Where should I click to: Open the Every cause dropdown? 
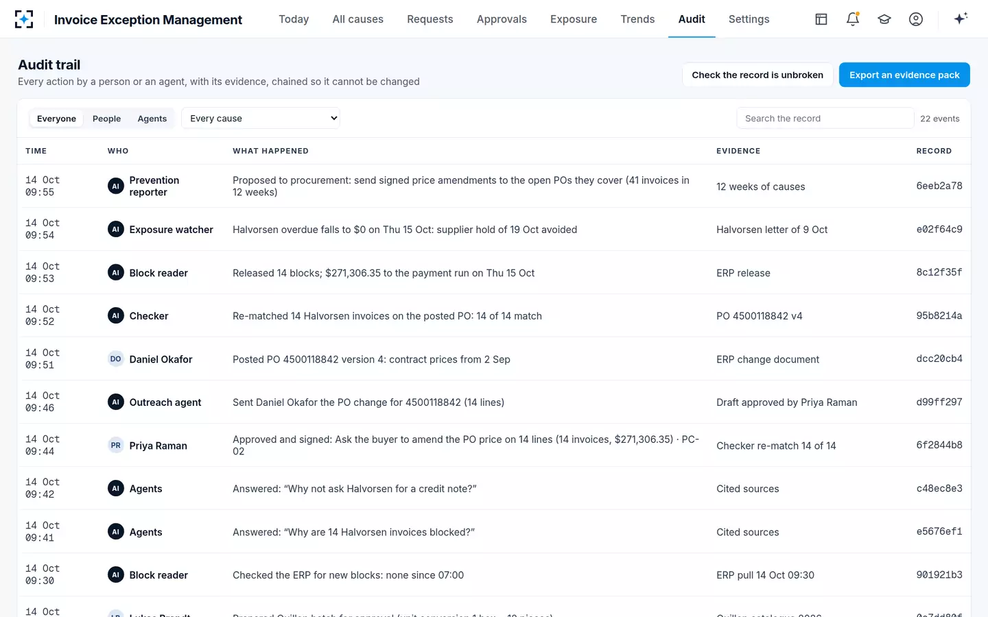tap(261, 118)
